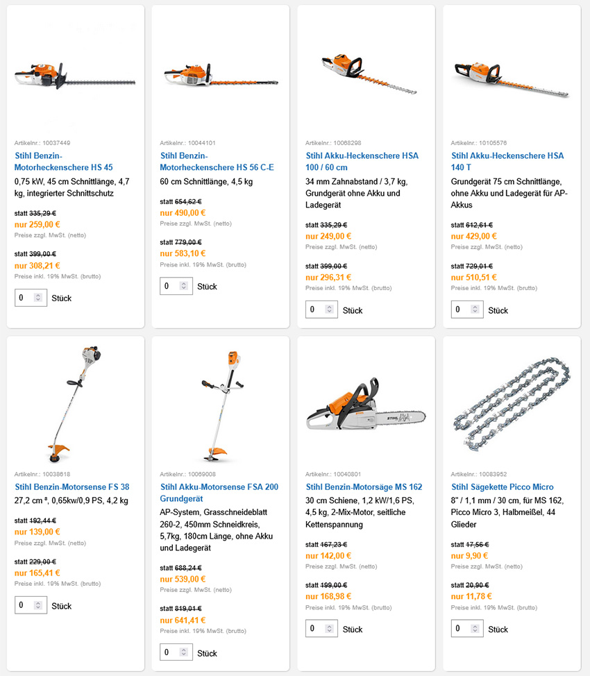Click the quantity field for HS 45

pyautogui.click(x=26, y=298)
